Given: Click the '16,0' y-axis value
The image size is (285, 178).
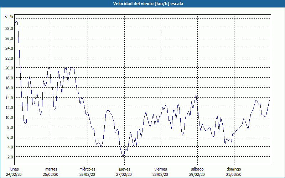Looking at the screenshot, I should (x=9, y=88).
